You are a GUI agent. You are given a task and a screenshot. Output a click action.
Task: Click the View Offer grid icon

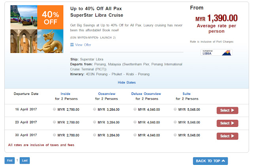tap(72, 45)
